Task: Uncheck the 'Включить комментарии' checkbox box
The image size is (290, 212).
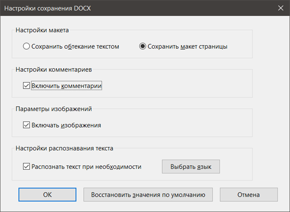Action: (26, 86)
